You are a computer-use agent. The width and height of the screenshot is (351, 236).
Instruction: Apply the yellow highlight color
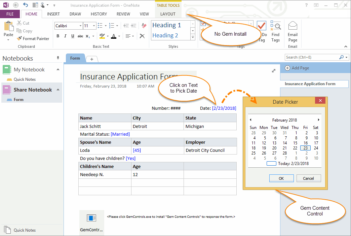(102, 36)
